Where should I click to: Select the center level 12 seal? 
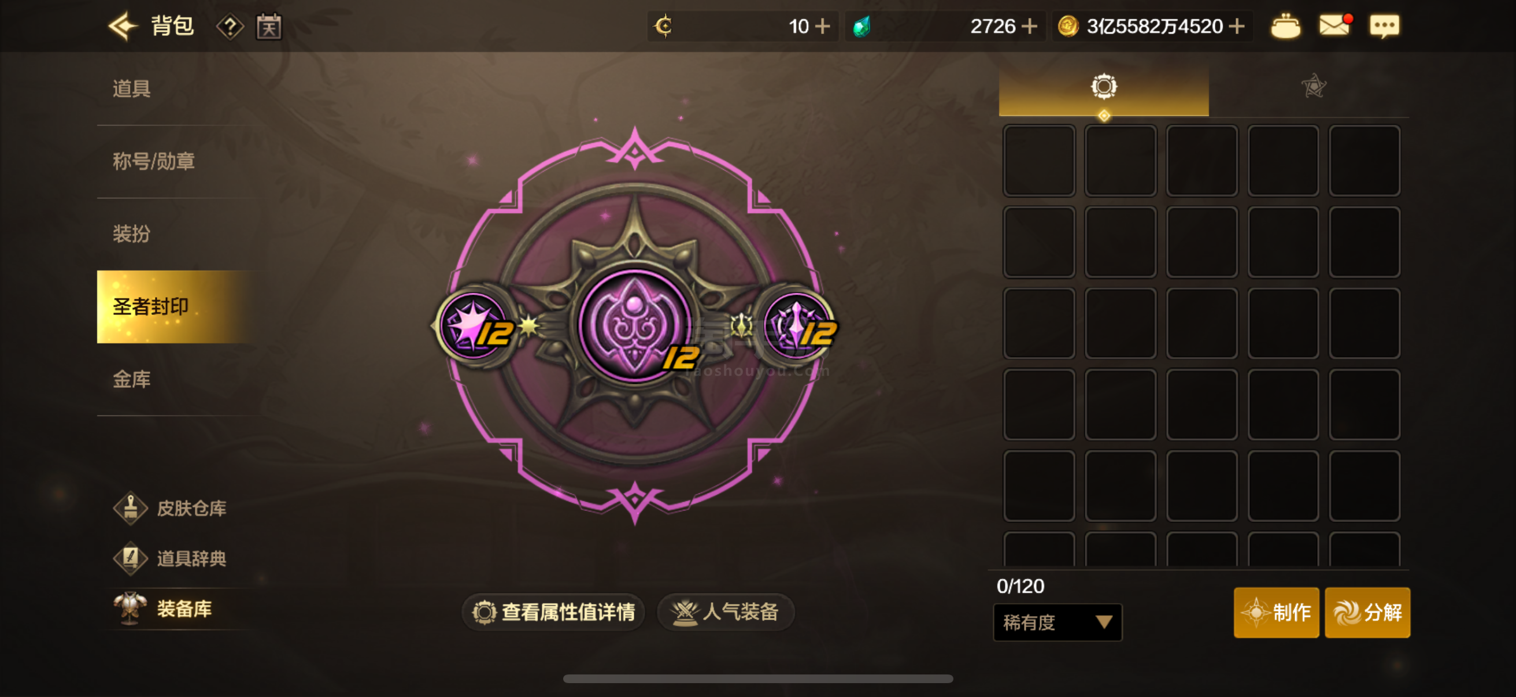tap(635, 325)
